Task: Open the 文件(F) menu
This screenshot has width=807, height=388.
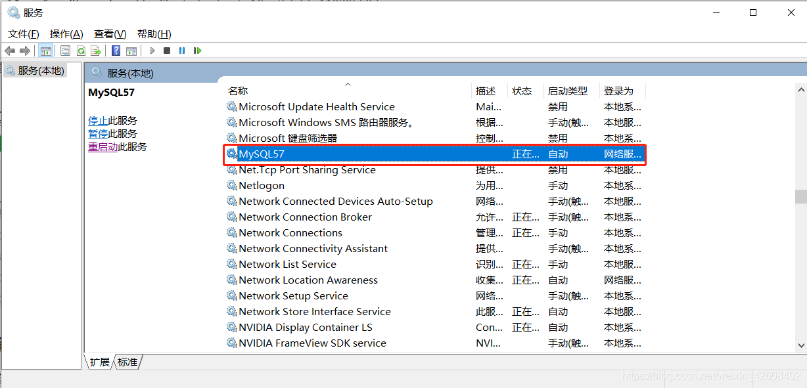Action: pos(24,33)
